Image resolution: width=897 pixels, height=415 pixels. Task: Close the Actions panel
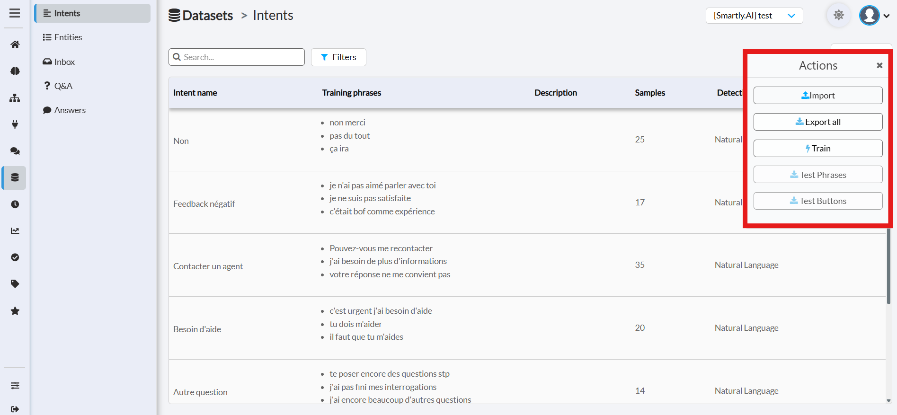[879, 66]
